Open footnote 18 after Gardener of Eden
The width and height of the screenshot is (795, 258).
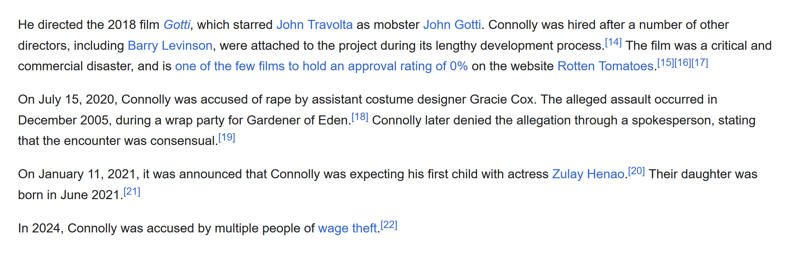click(360, 117)
